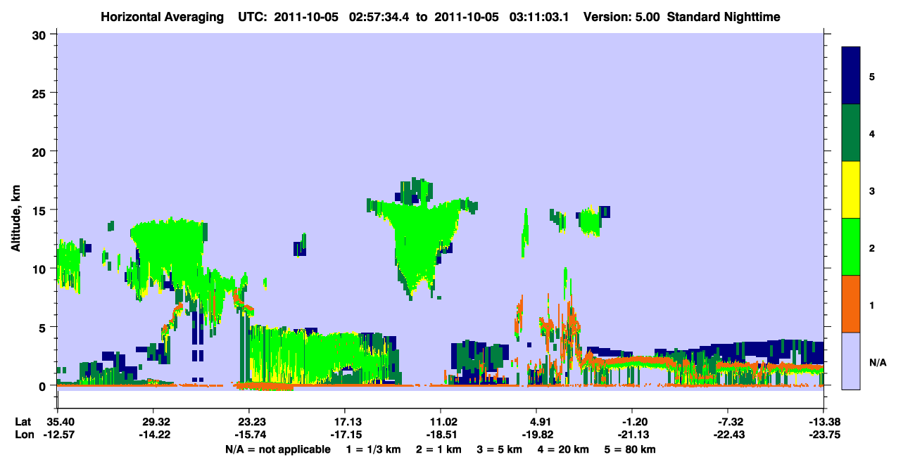
Task: Click the orange color bar segment labeled 1
Action: click(851, 304)
